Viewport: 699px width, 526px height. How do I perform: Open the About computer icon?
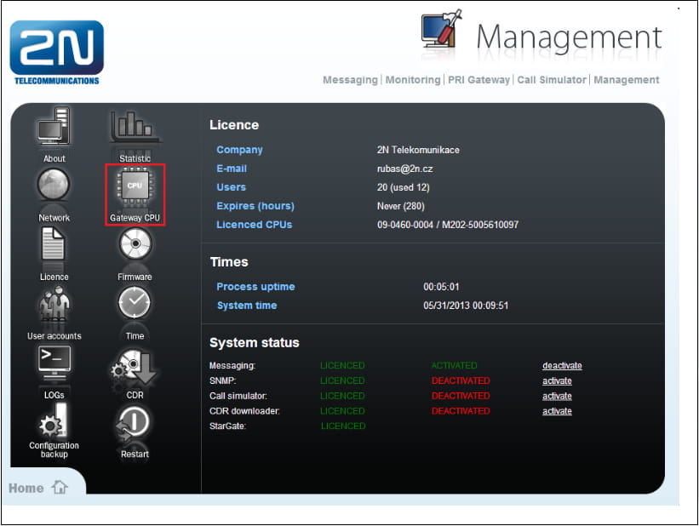(x=54, y=127)
